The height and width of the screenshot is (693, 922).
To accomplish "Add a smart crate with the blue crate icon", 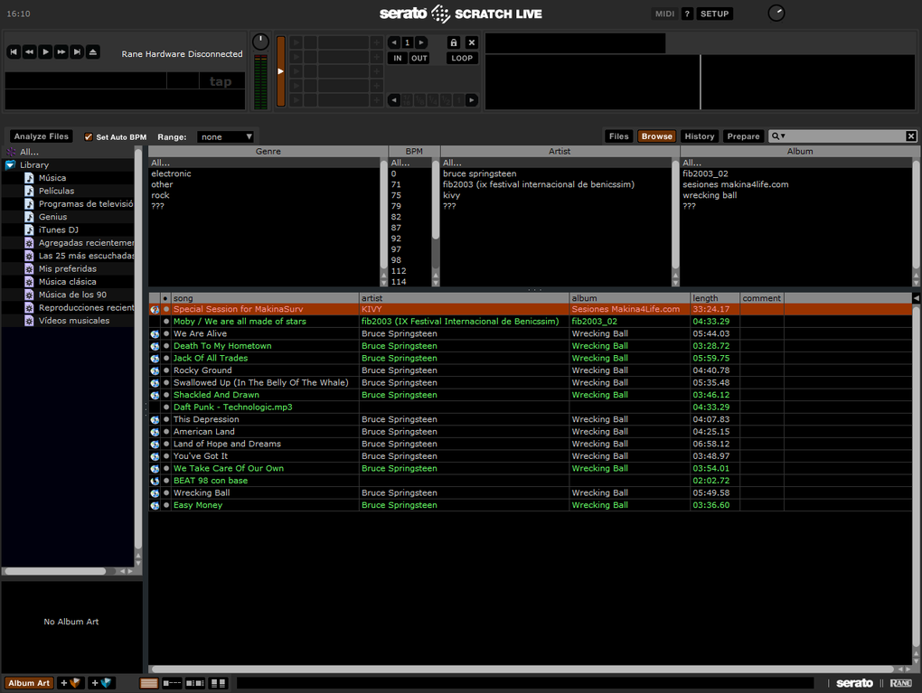I will [x=103, y=683].
